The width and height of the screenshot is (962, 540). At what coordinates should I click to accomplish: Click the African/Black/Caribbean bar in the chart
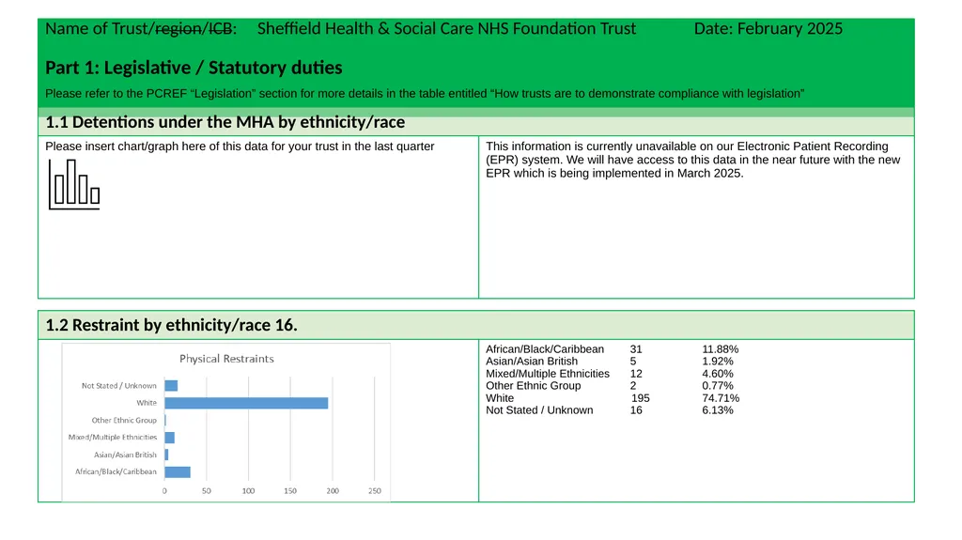coord(178,471)
